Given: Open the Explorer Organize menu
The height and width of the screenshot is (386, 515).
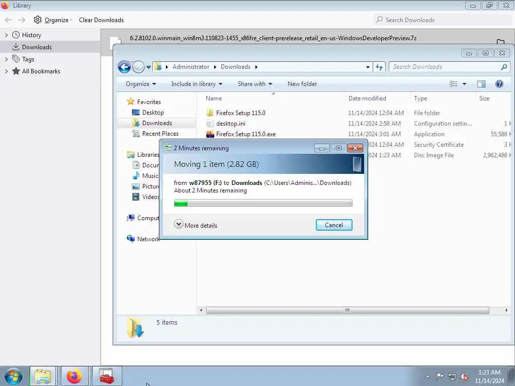Looking at the screenshot, I should [x=141, y=84].
